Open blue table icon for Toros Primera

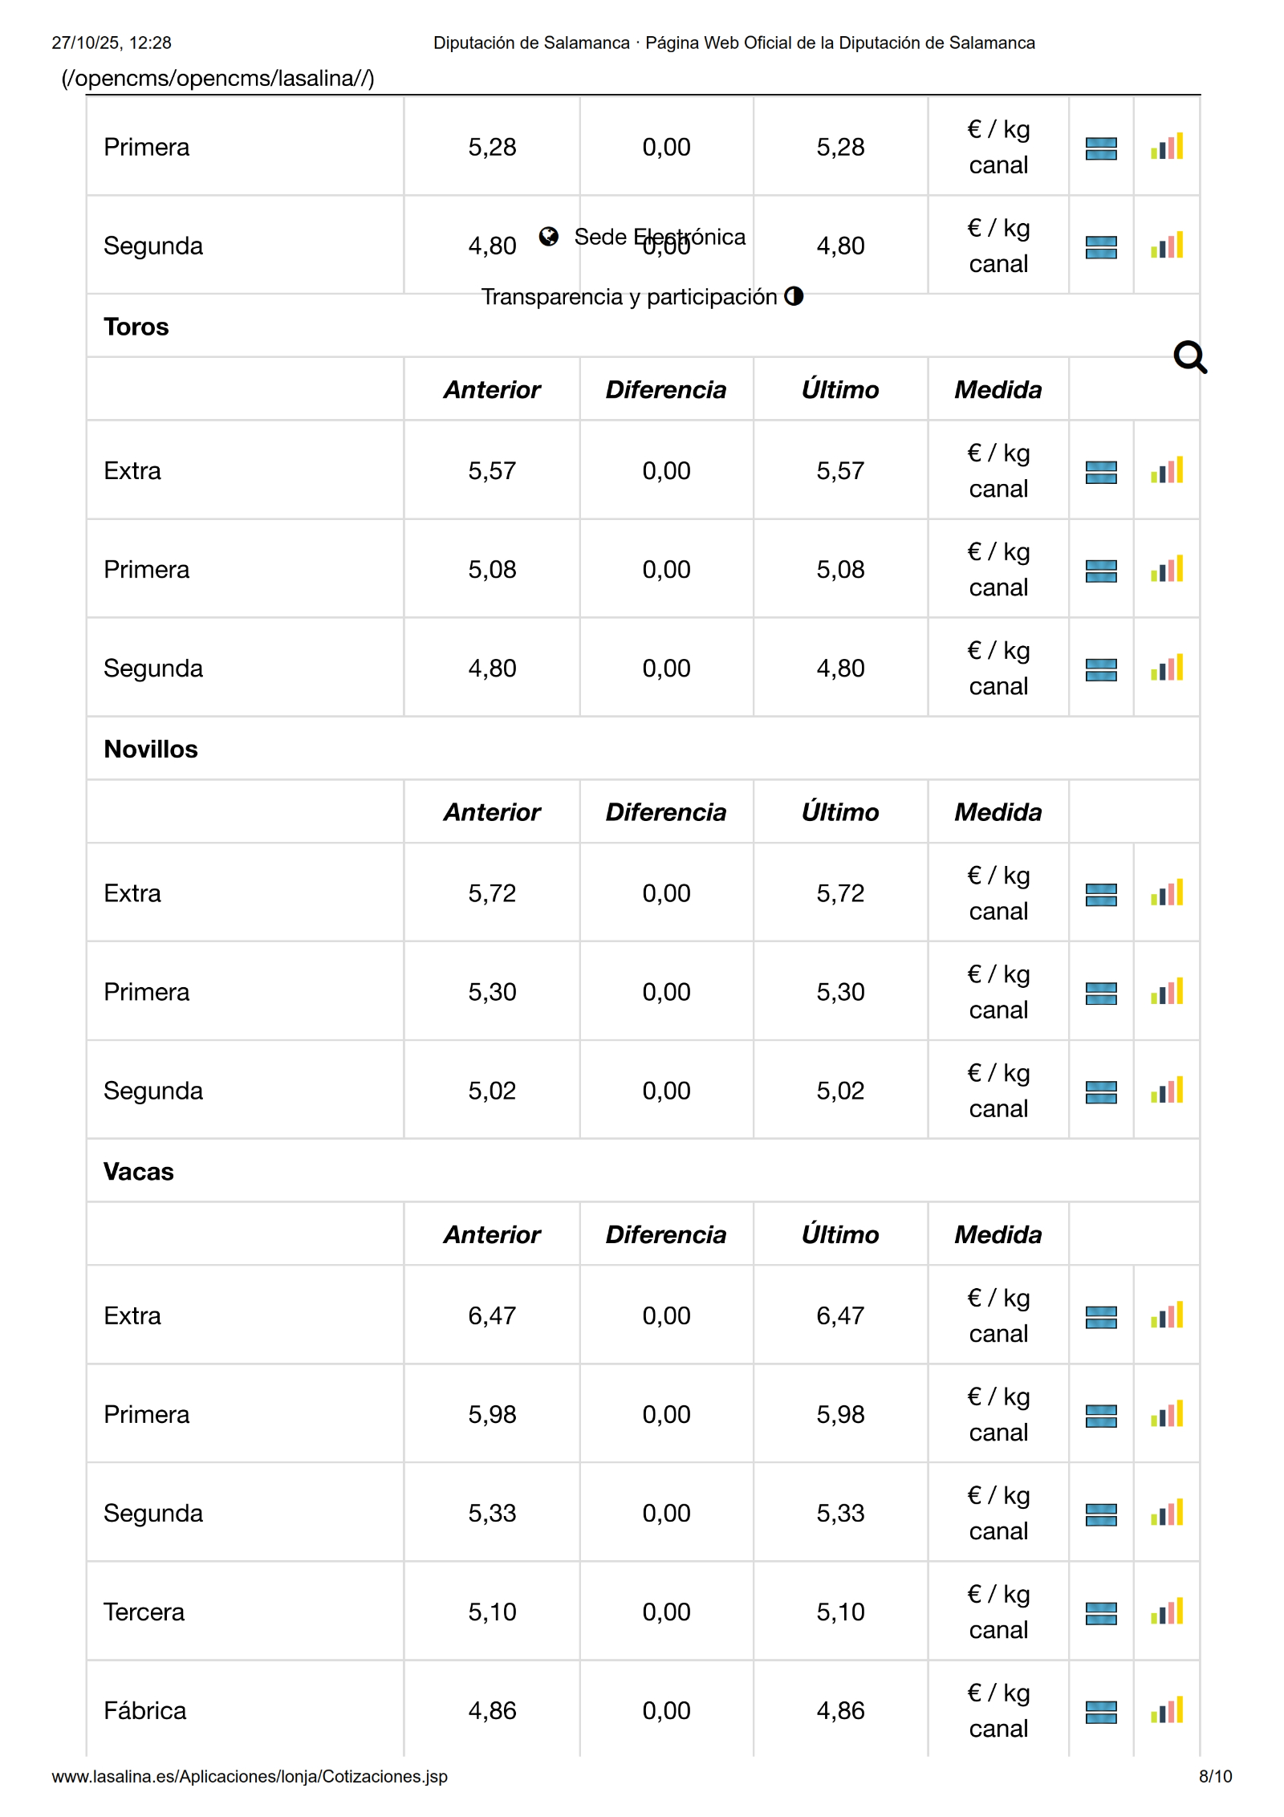pyautogui.click(x=1100, y=571)
